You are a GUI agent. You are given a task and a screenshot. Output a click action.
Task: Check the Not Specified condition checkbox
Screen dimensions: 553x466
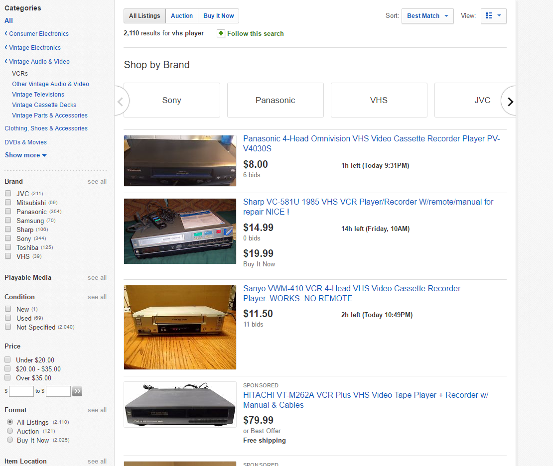[8, 327]
